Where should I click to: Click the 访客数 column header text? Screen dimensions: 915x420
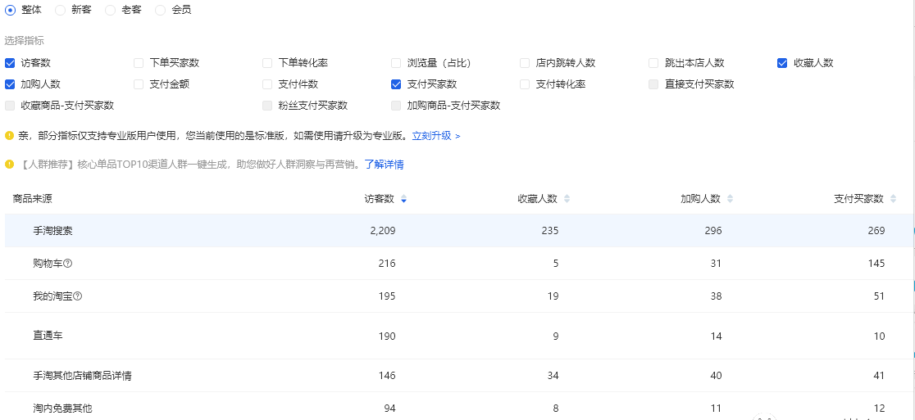pyautogui.click(x=380, y=199)
